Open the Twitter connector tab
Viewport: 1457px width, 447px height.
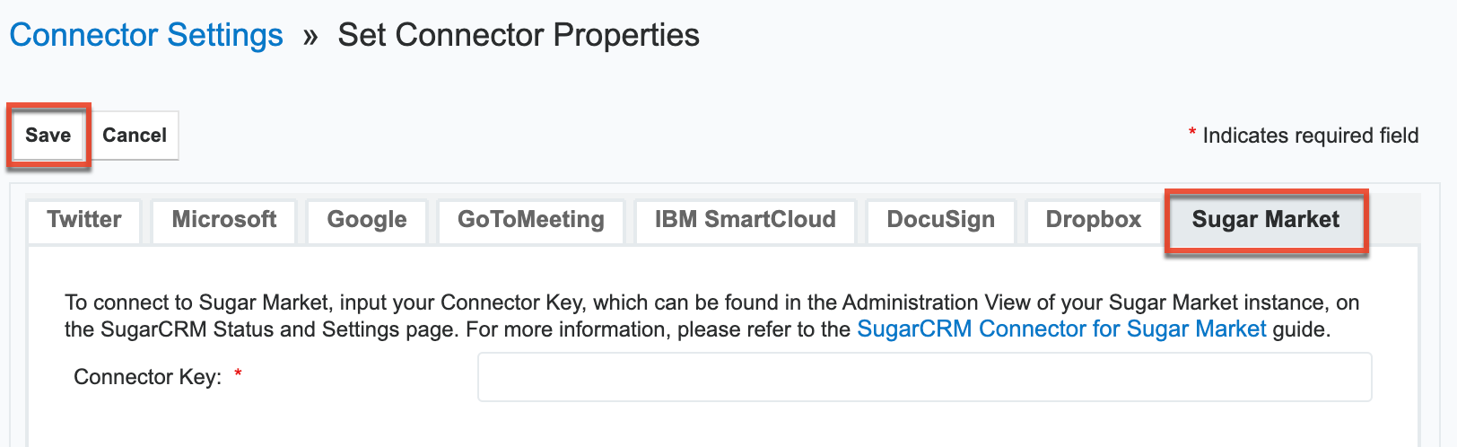tap(84, 220)
